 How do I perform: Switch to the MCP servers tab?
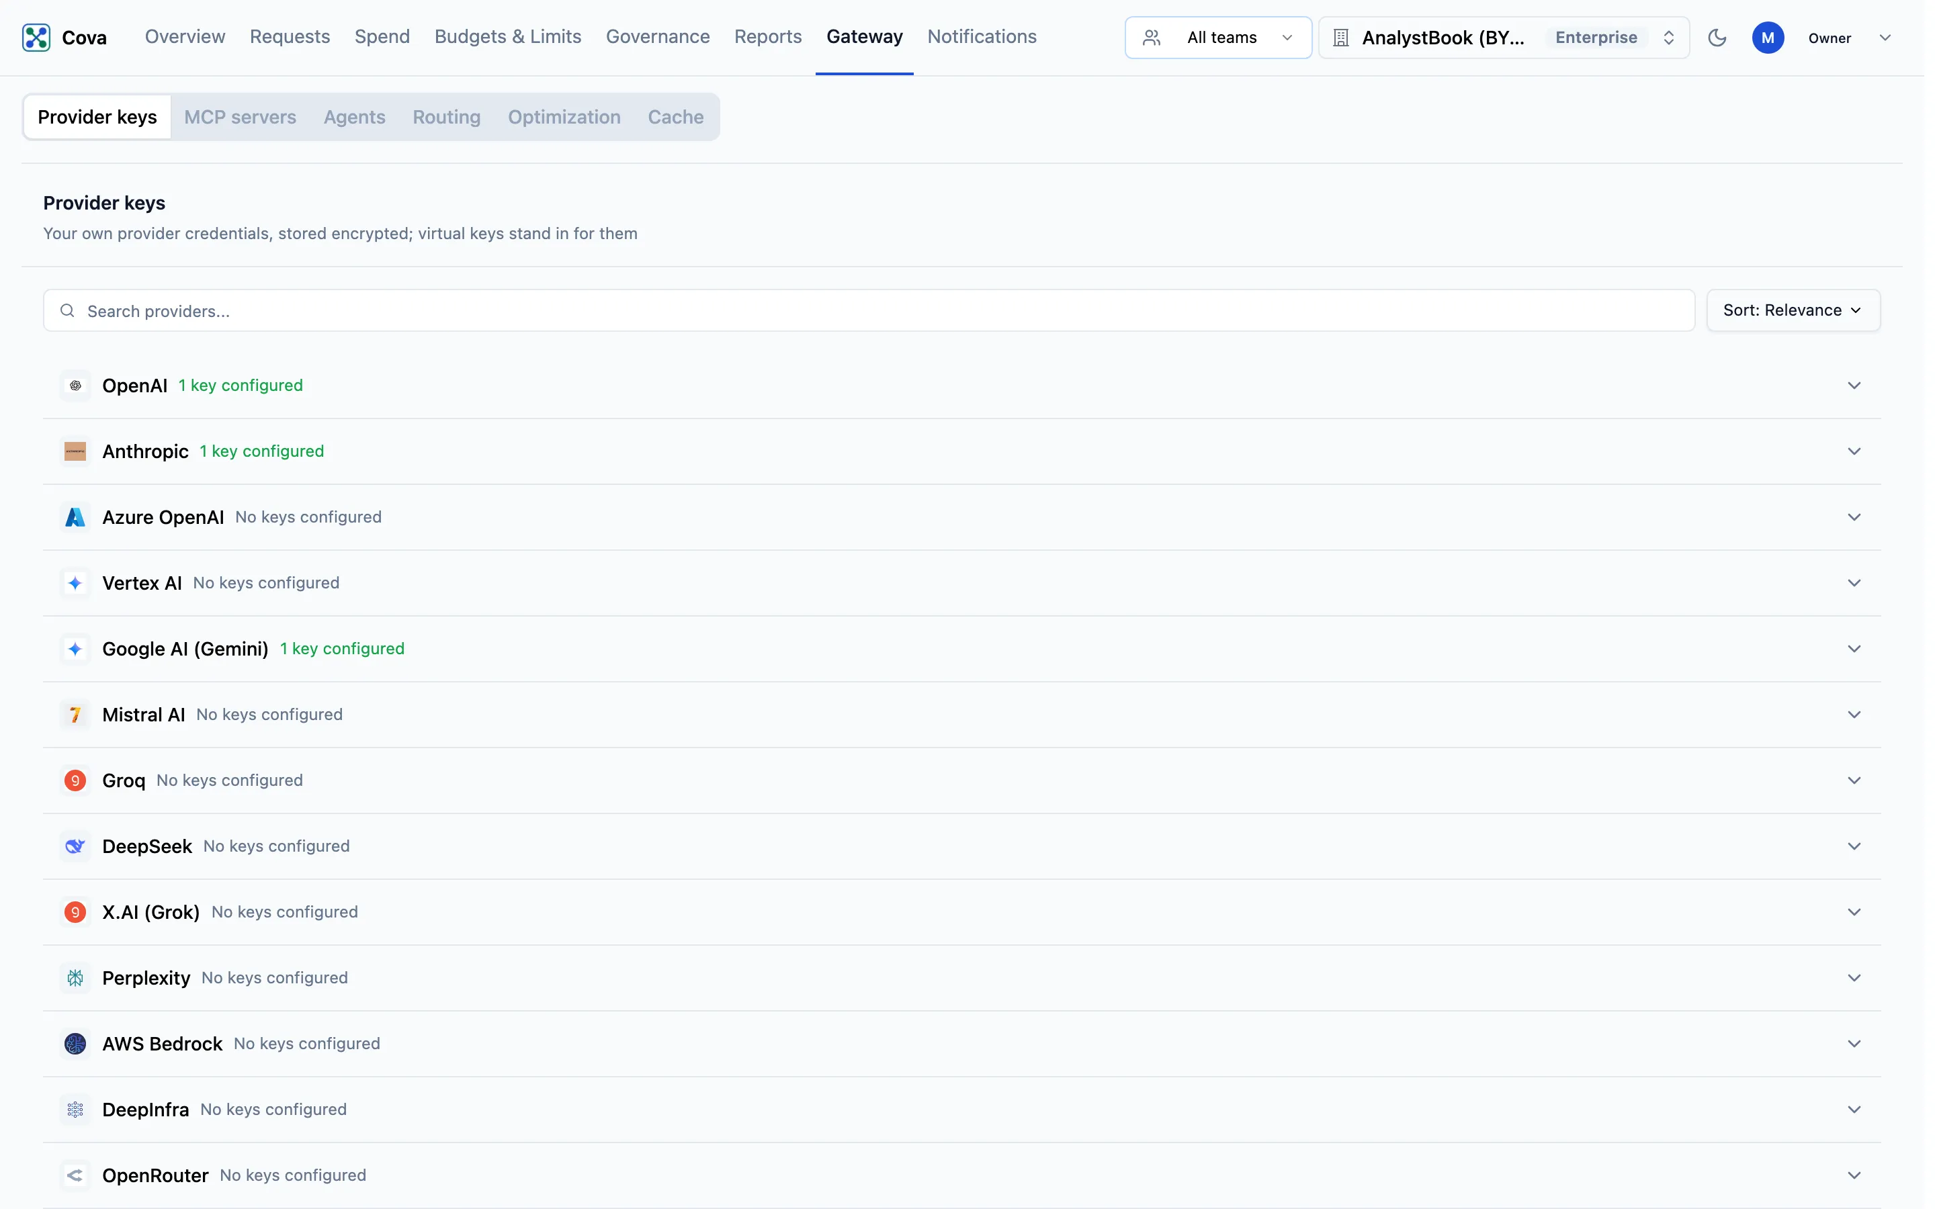pos(240,117)
